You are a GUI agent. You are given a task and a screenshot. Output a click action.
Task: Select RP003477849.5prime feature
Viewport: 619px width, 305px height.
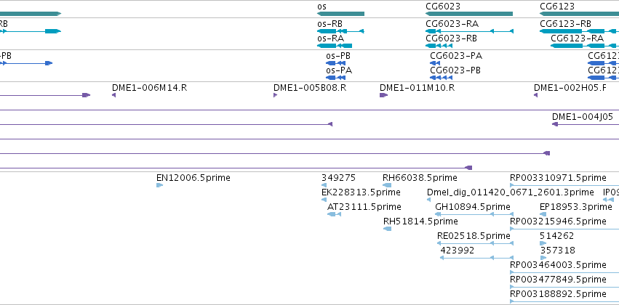pos(564,287)
